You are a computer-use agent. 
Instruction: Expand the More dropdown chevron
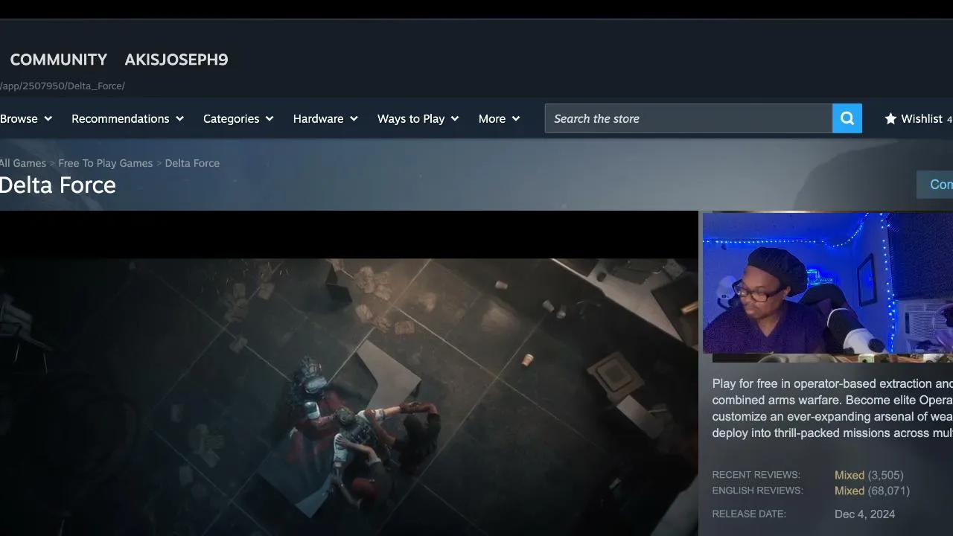[516, 118]
